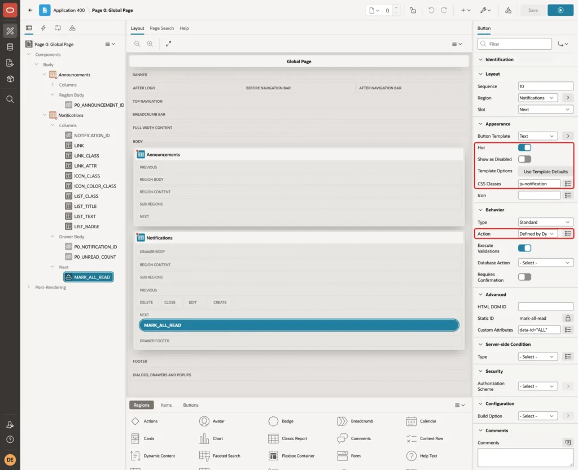Viewport: 578px width, 470px height.
Task: Click the Save button
Action: pos(533,10)
